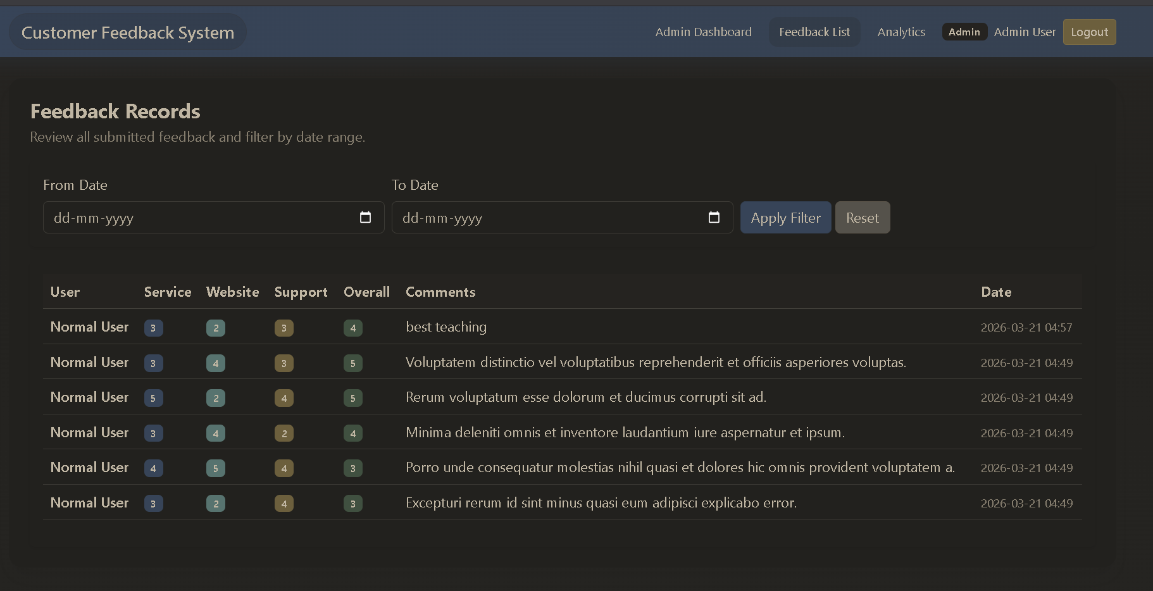
Task: Click the Support rating 3 in 'best teaching' row
Action: pyautogui.click(x=284, y=328)
